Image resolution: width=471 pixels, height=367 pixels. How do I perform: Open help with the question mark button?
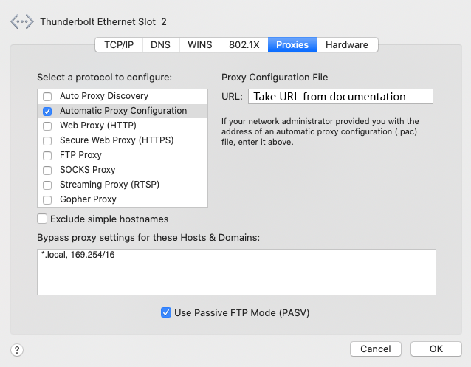18,349
